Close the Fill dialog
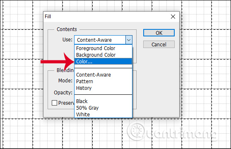Image resolution: width=231 pixels, height=149 pixels. click(x=173, y=17)
